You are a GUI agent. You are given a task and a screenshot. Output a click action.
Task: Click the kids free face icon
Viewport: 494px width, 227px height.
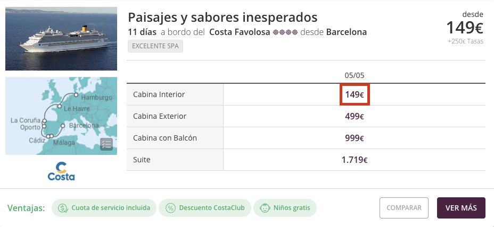[x=265, y=208]
